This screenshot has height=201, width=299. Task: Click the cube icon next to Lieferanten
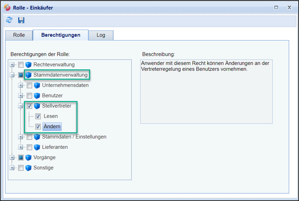pos(37,147)
